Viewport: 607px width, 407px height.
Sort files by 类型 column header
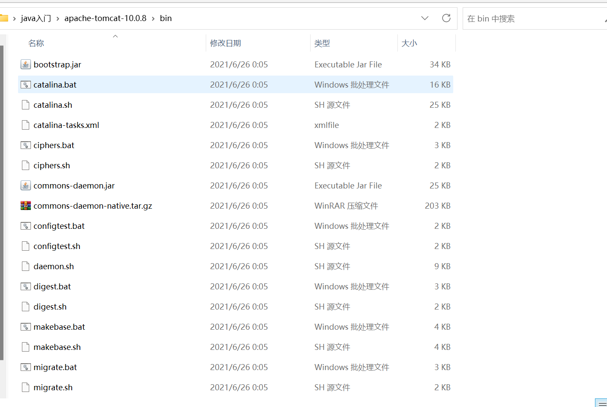tap(322, 43)
